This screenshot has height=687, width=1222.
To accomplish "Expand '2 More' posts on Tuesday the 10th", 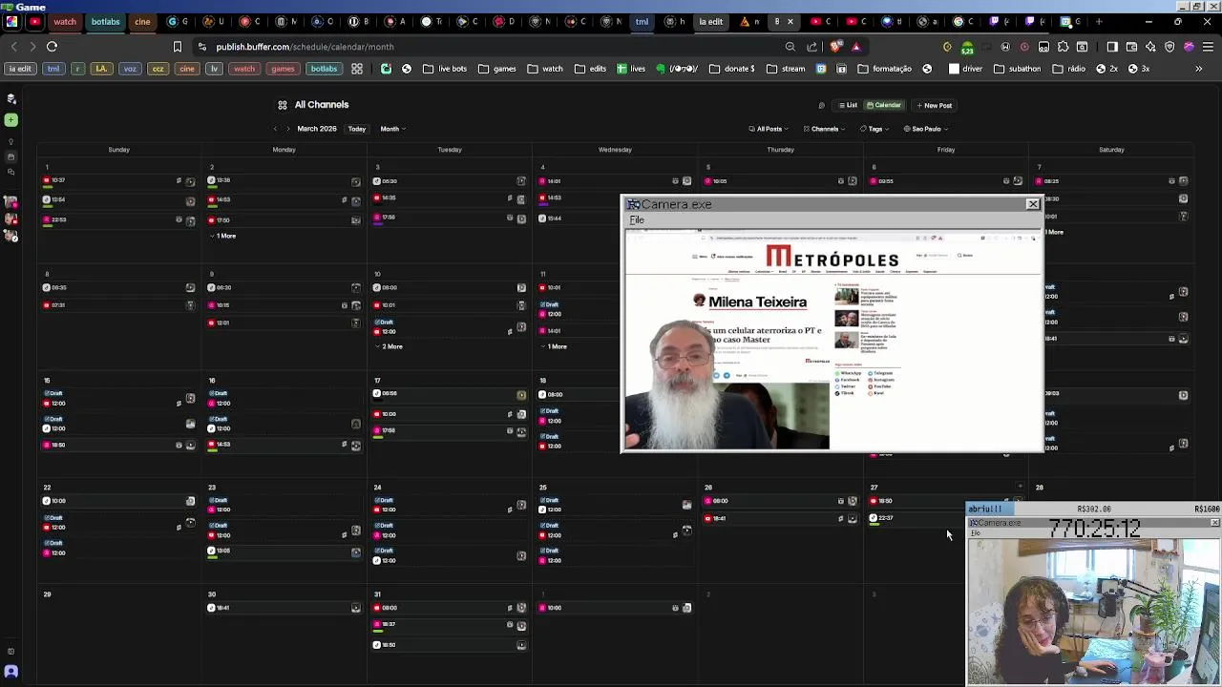I will 389,346.
